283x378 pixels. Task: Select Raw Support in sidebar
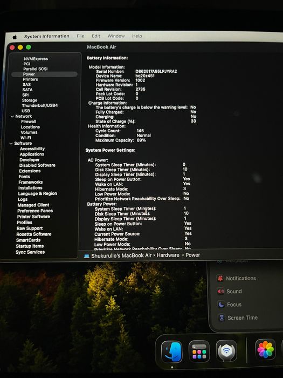(30, 228)
